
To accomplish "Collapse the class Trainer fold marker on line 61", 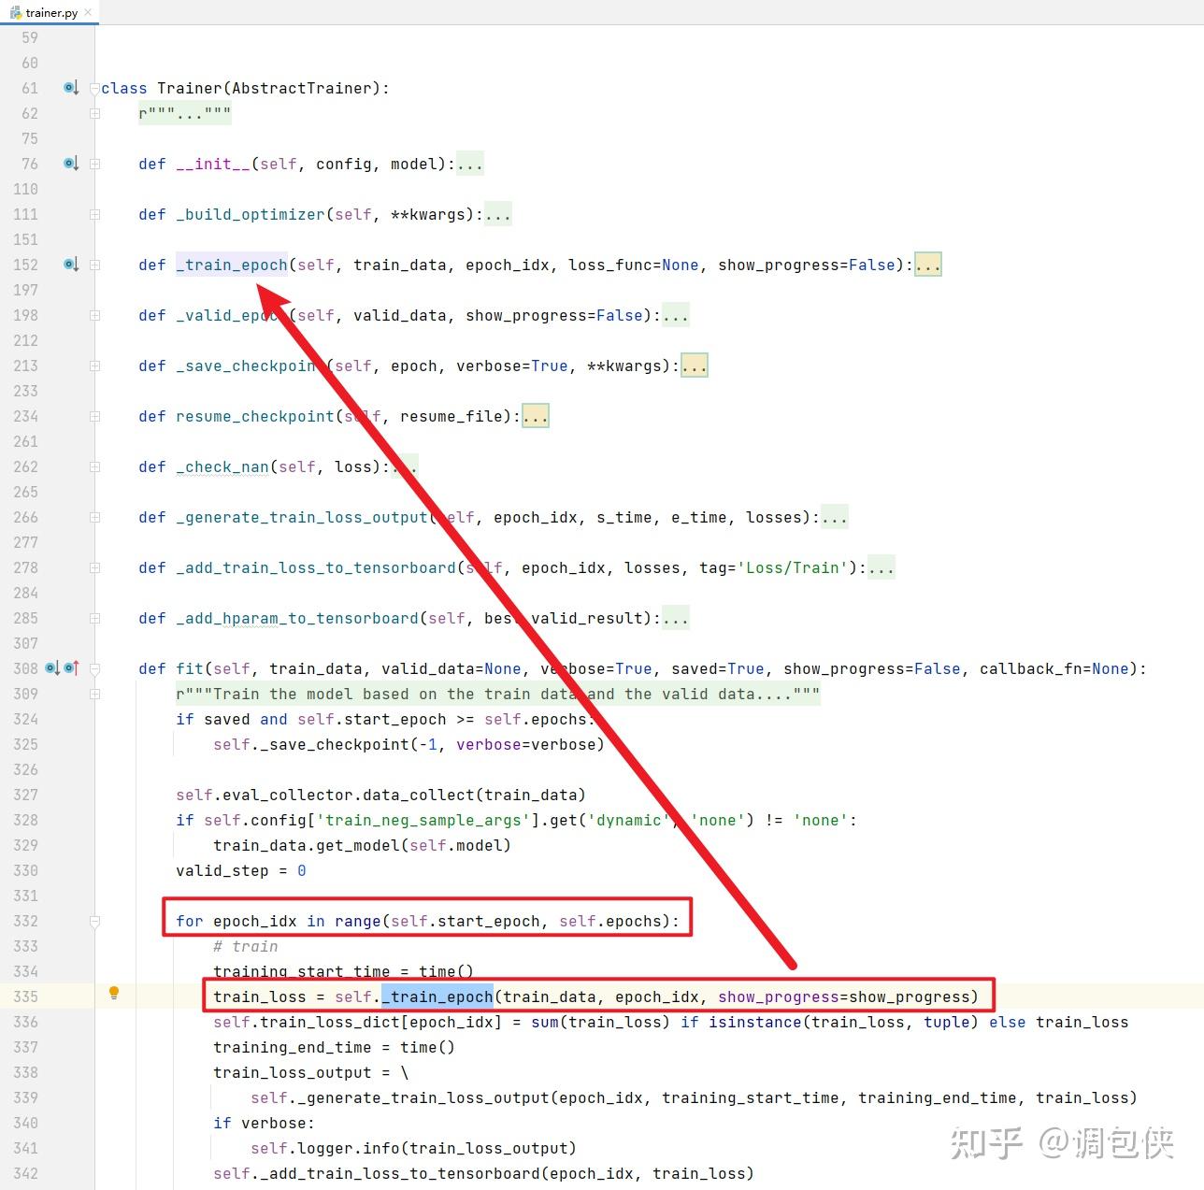I will (94, 89).
